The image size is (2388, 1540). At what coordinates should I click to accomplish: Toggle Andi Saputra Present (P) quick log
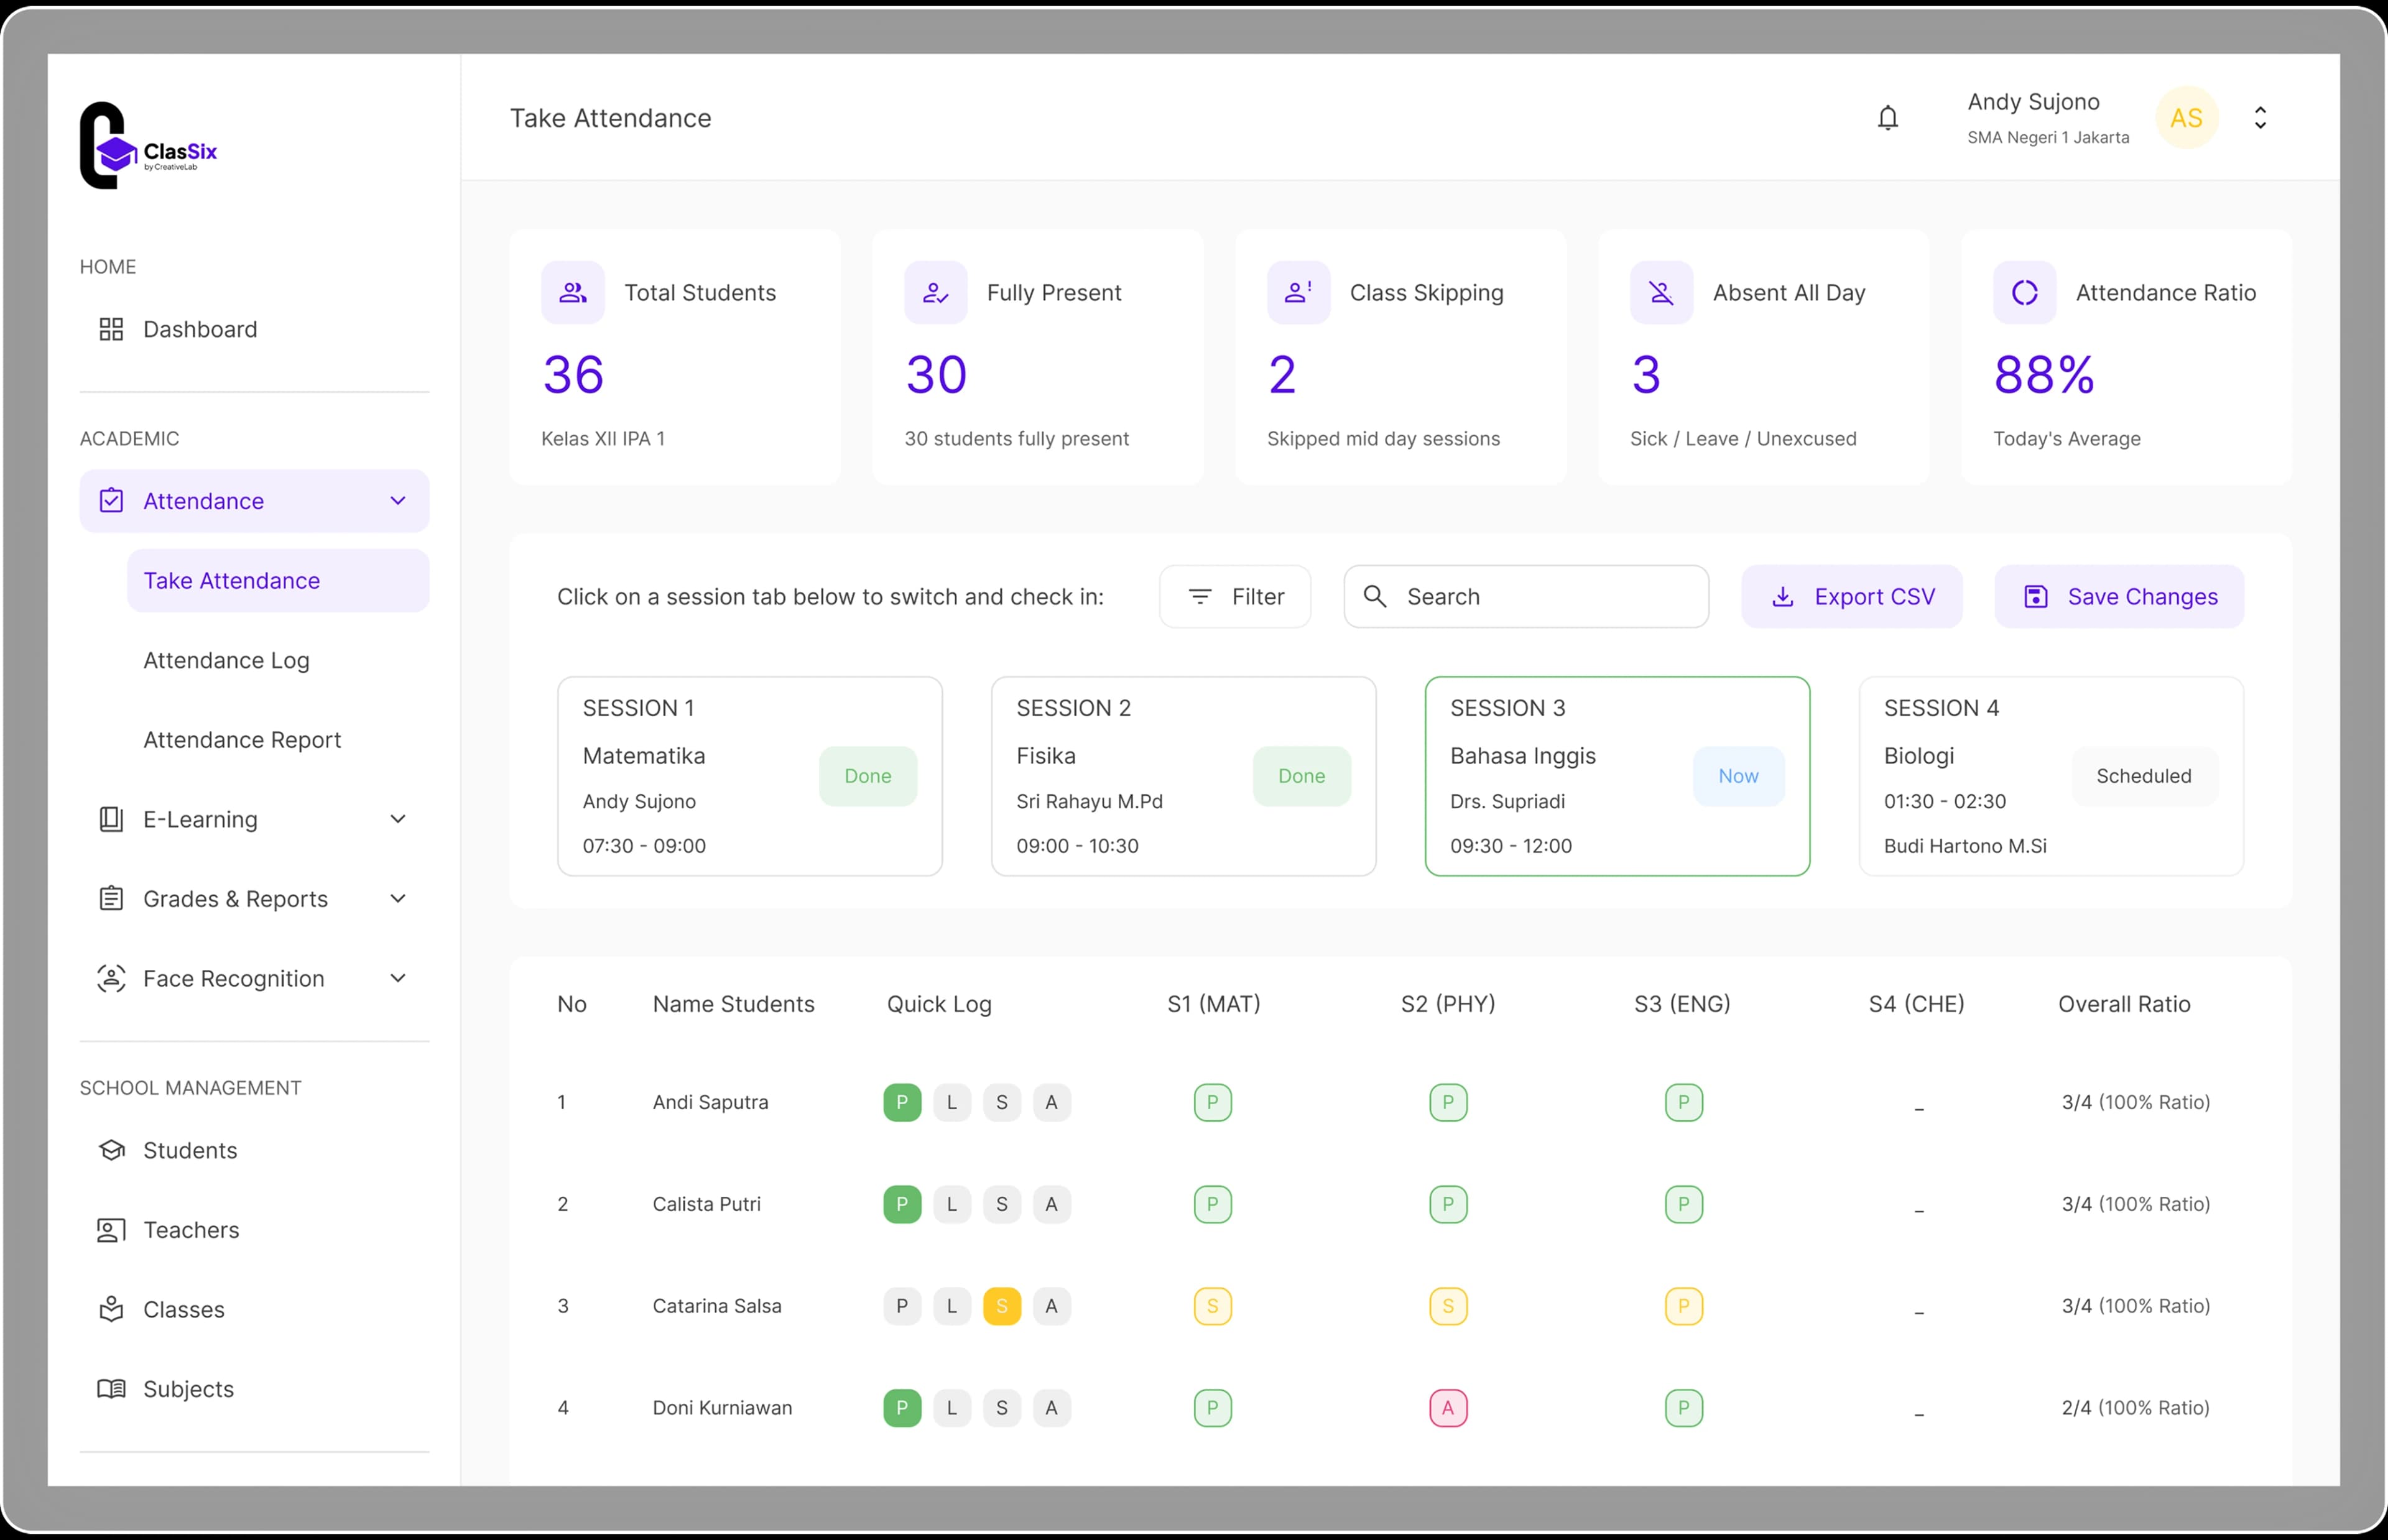(x=902, y=1102)
